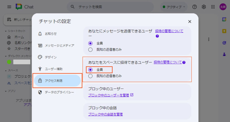Collapse the スペース section in sidebar

point(6,70)
